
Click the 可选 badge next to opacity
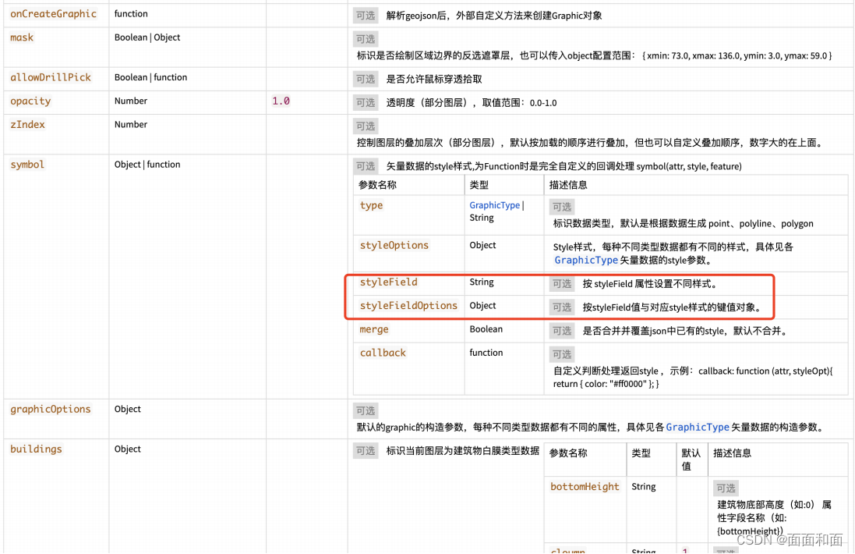coord(365,102)
